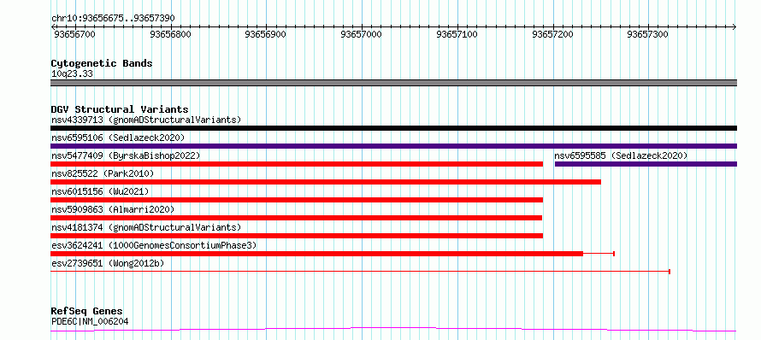Viewport: 761px width, 340px height.
Task: Click the chr10:93656675..93657390 coordinate label
Action: 113,18
